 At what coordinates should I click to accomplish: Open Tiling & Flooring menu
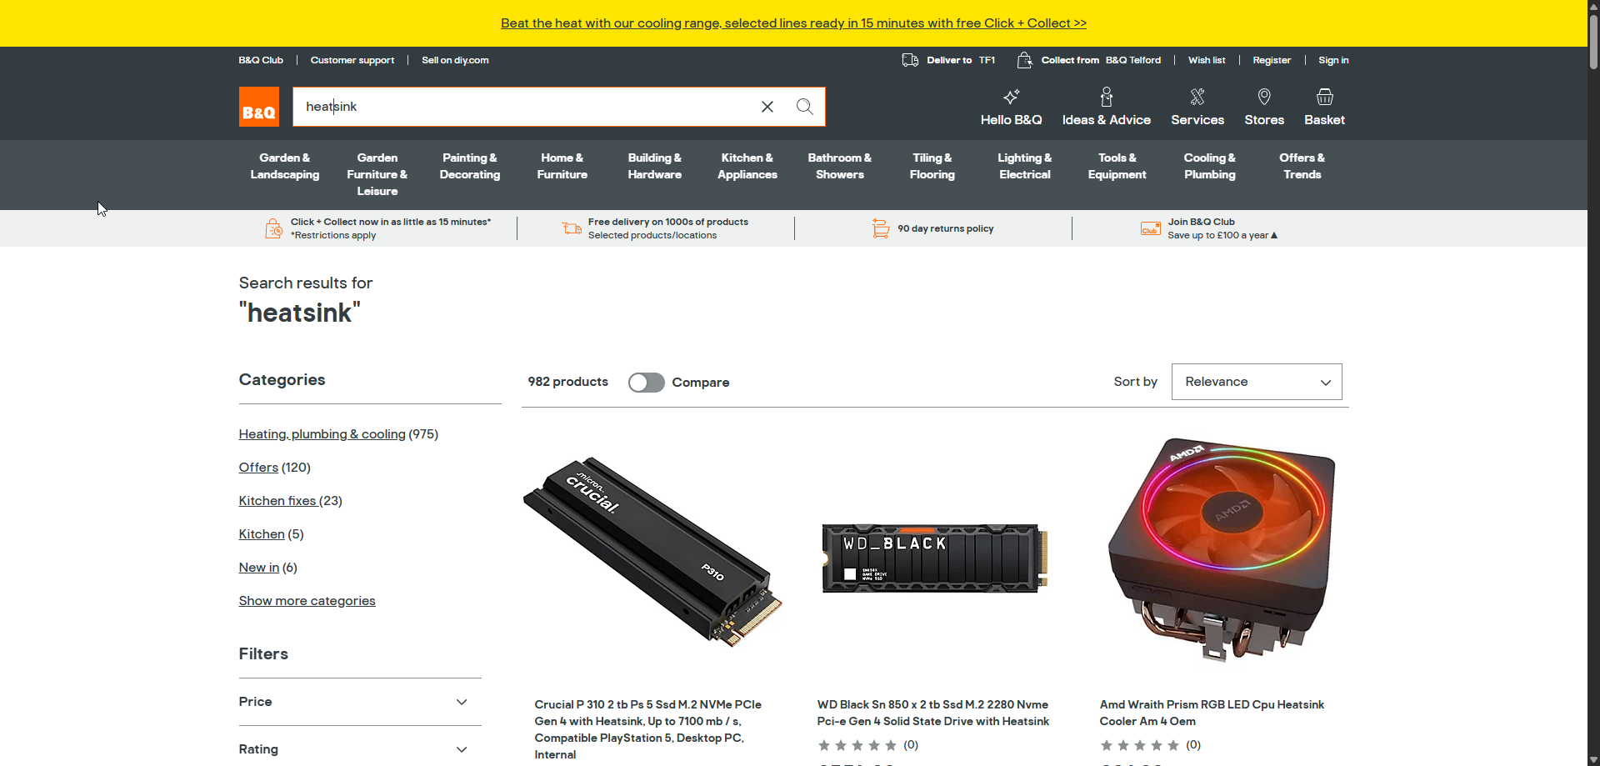pyautogui.click(x=932, y=166)
